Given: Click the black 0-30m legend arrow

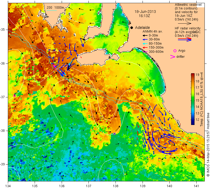Looking at the screenshot, I should pos(145,36).
